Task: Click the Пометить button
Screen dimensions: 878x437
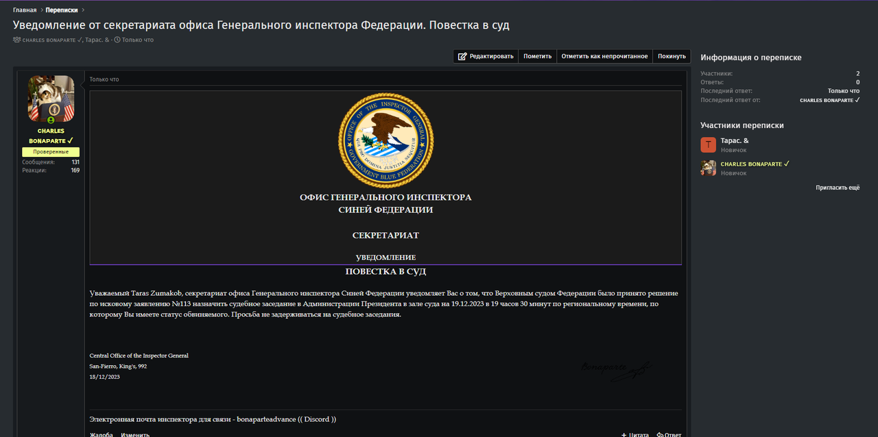Action: (x=537, y=56)
